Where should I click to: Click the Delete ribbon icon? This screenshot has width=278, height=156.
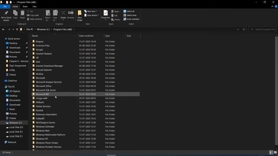click(63, 13)
